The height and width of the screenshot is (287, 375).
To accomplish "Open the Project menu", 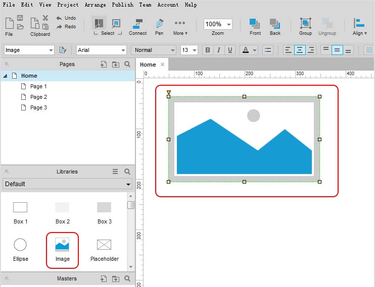I will coord(68,5).
